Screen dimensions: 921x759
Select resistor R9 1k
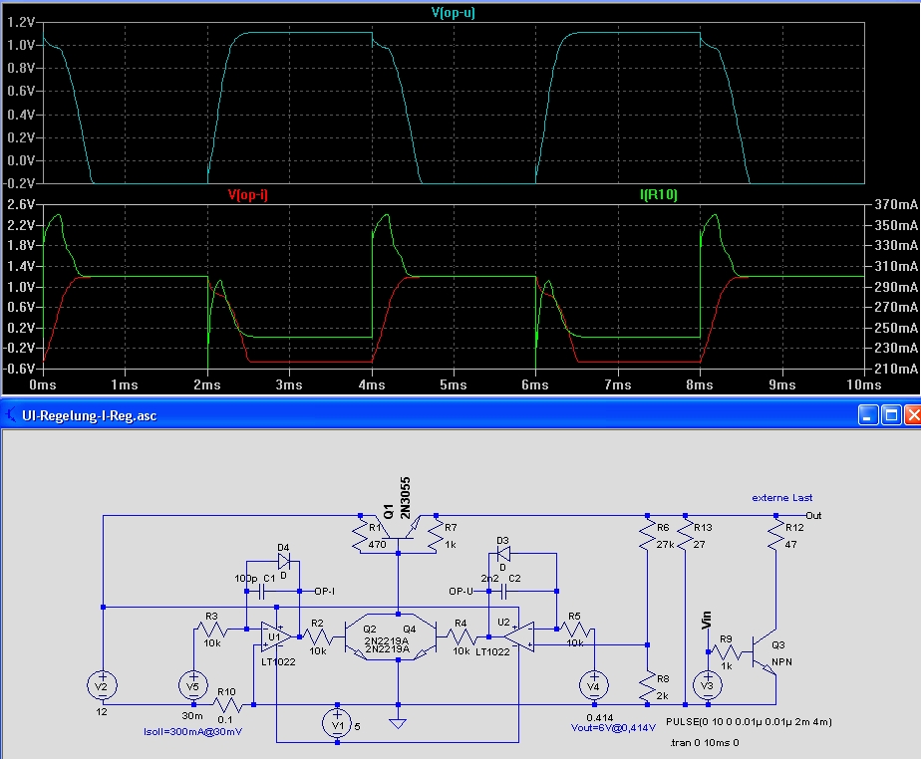tap(728, 651)
